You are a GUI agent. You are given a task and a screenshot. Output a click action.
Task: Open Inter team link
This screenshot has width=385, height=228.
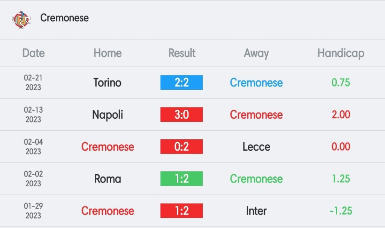click(x=256, y=211)
